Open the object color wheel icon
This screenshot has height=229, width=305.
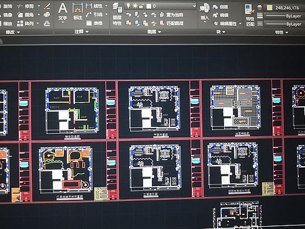(x=260, y=8)
